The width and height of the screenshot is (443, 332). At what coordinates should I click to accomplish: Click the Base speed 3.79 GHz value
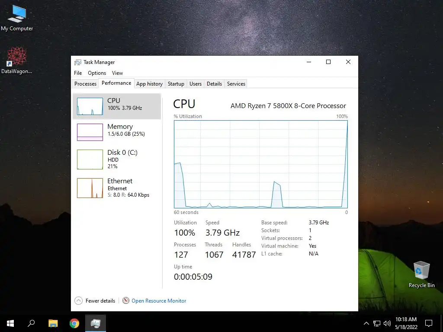pos(319,223)
